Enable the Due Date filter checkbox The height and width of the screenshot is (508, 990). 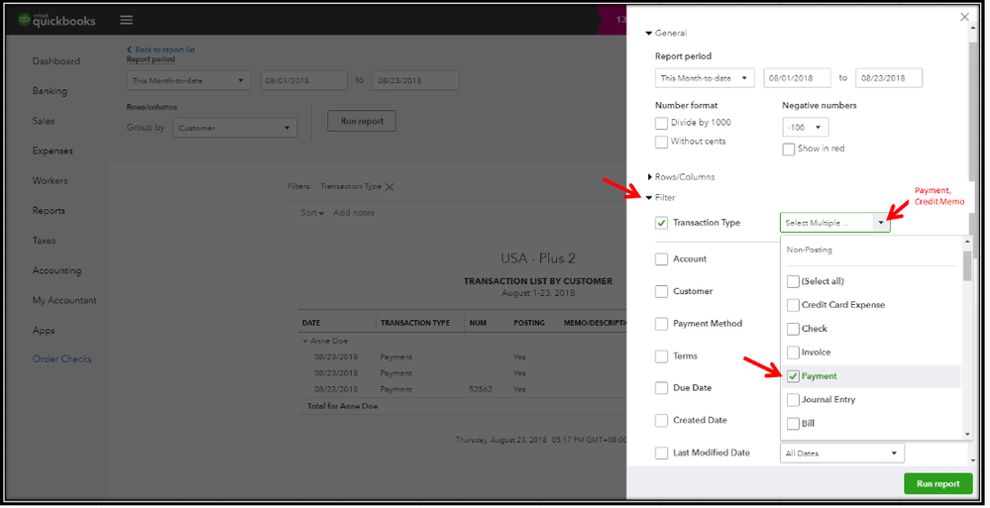[x=661, y=388]
